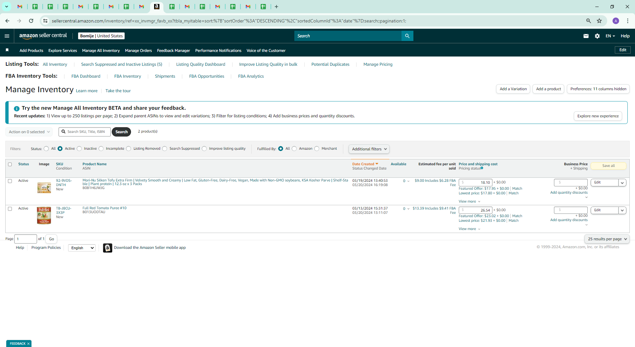Screen dimensions: 635x347
Task: Click the Mori-Nu Tofu product thumbnail
Action: click(44, 188)
